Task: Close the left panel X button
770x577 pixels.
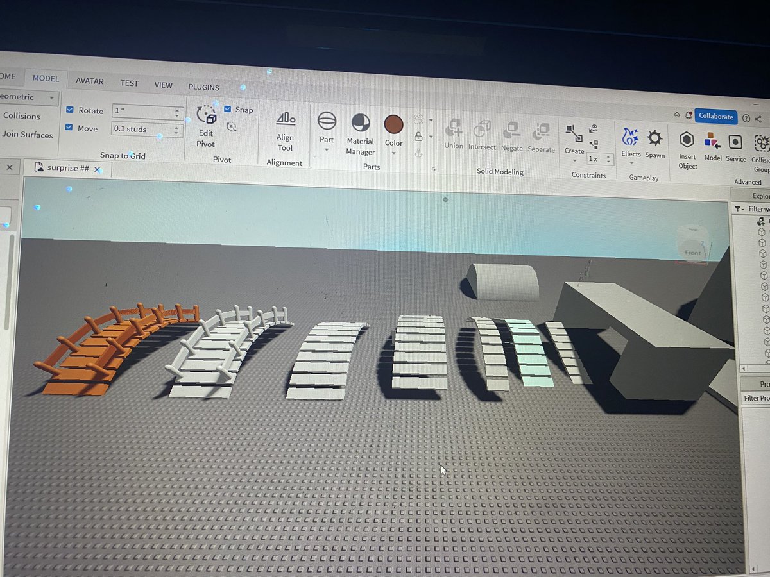Action: click(10, 167)
